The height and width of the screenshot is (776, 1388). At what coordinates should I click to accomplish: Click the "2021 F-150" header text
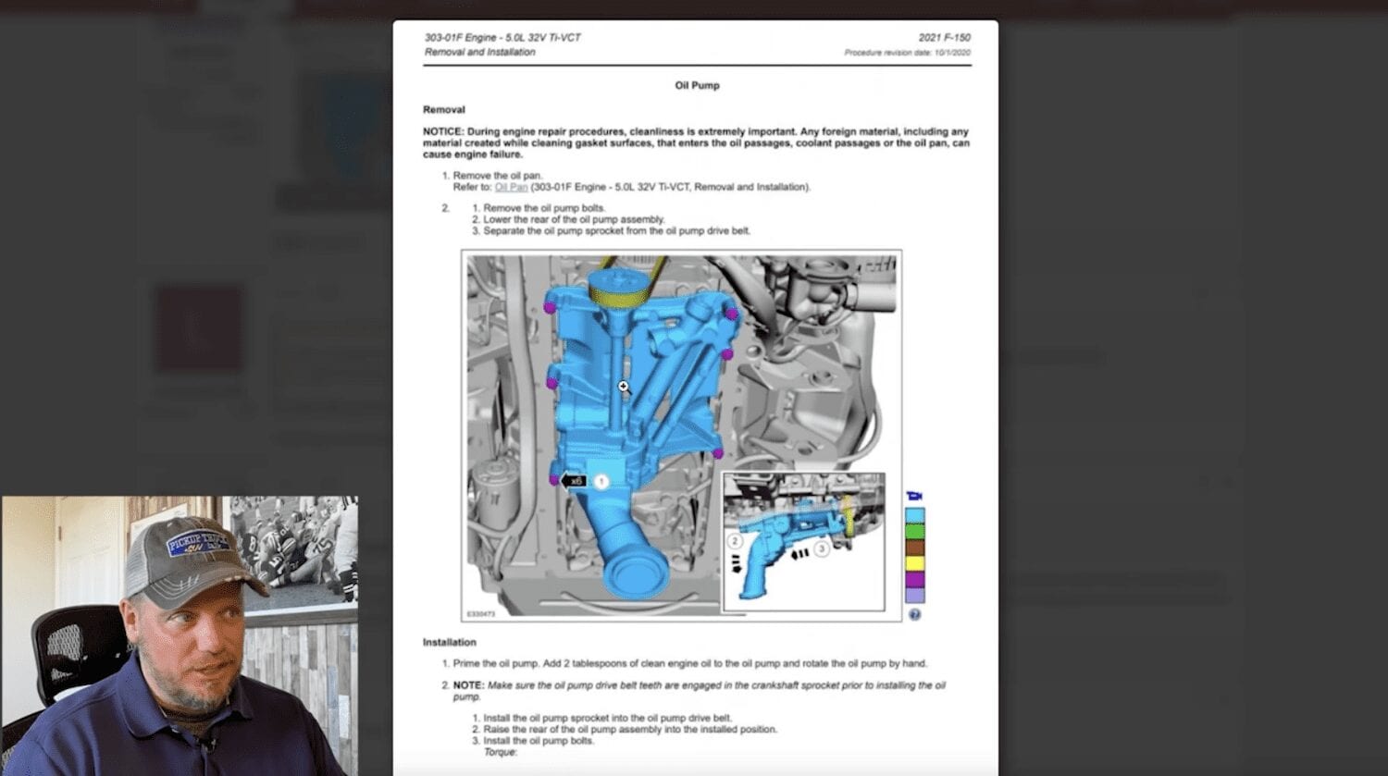coord(945,38)
